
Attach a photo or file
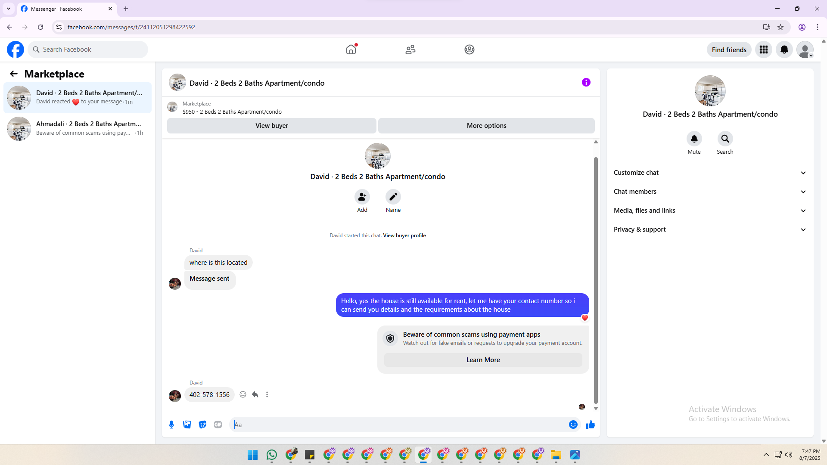point(187,425)
